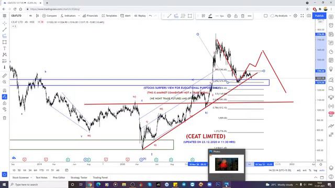Change the 4h interval selector

pyautogui.click(x=30, y=16)
